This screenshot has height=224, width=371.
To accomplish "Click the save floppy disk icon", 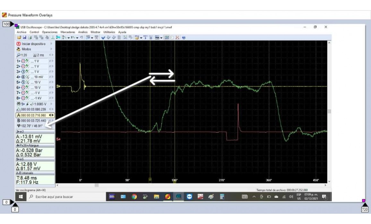I will (x=24, y=37).
